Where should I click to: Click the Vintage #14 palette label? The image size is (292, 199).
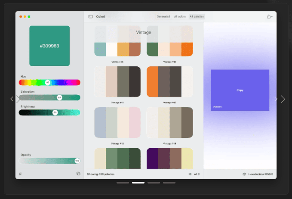click(x=169, y=143)
